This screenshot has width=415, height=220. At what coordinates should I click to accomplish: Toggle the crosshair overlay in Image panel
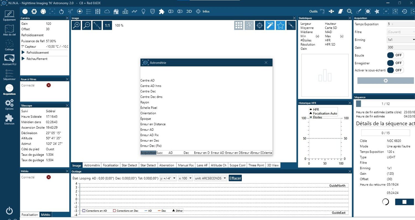260,25
